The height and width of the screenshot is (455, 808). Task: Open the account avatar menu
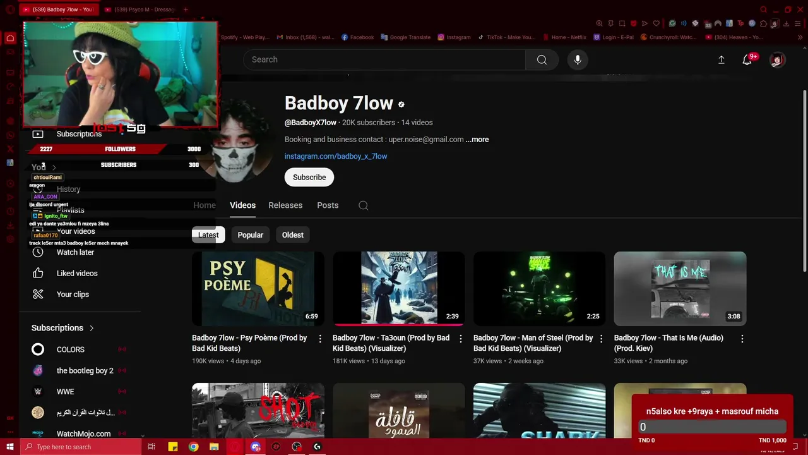click(x=777, y=59)
